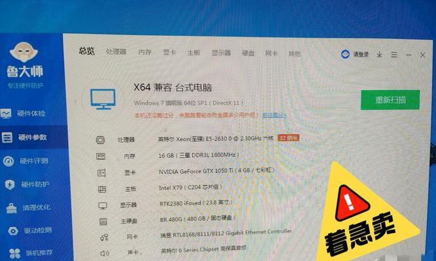Click the X64 兼容 台式电脑 title
The image size is (436, 261).
pyautogui.click(x=173, y=87)
